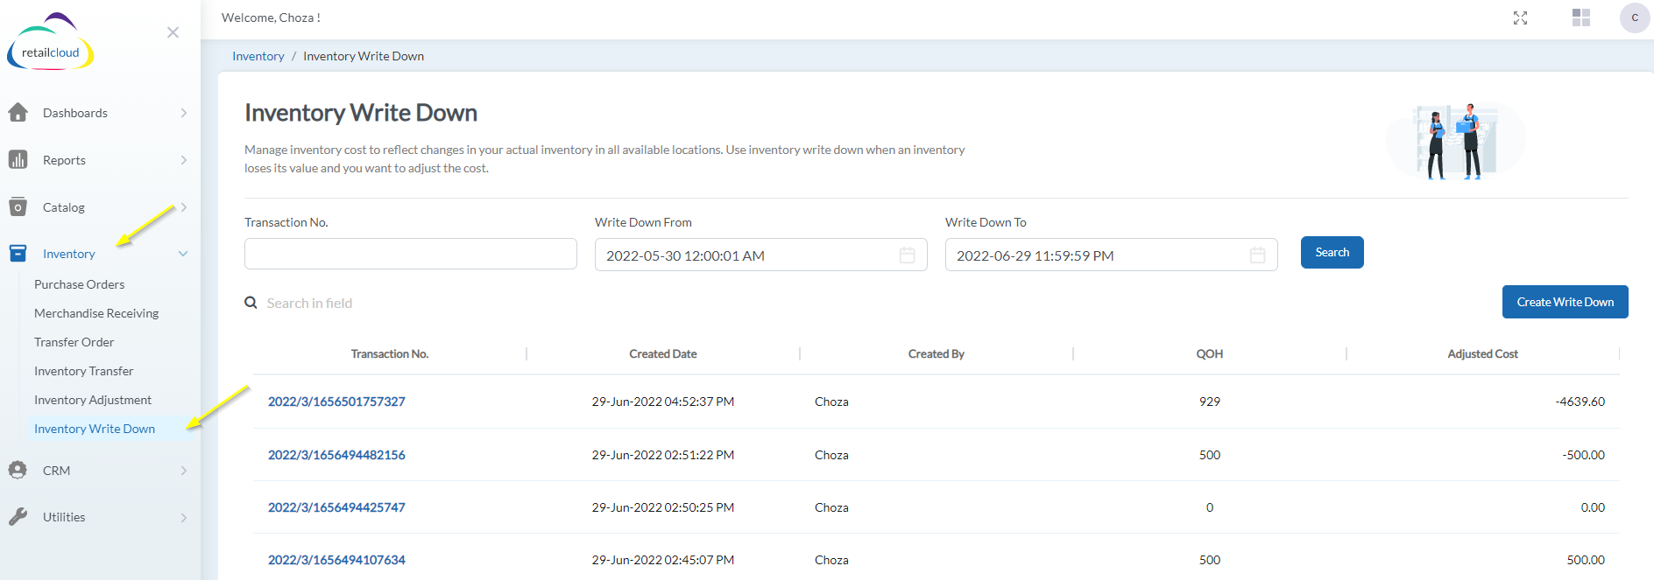Viewport: 1654px width, 580px height.
Task: Sort by Created Date column header
Action: [662, 353]
